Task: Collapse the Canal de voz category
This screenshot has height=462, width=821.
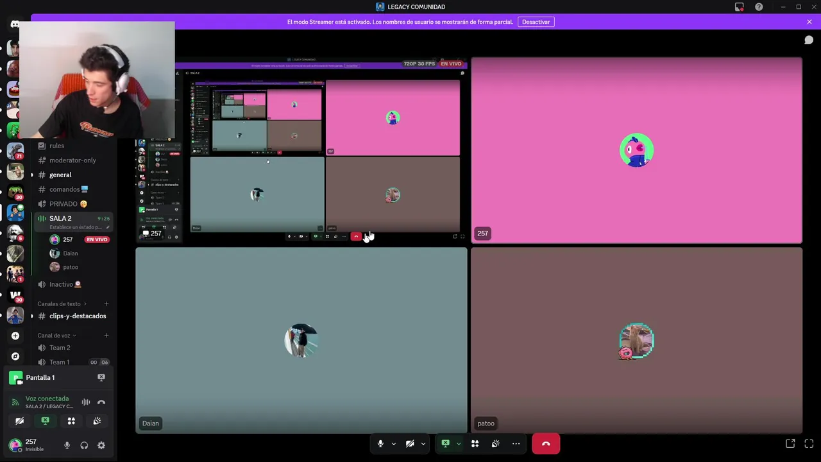Action: [x=56, y=336]
